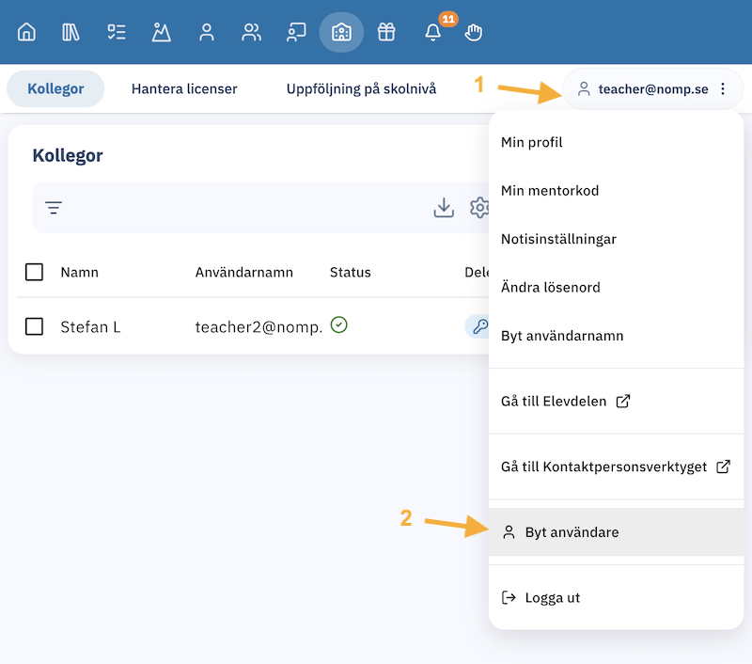Open the filter lines icon
Screen dimensions: 752x664
[54, 208]
